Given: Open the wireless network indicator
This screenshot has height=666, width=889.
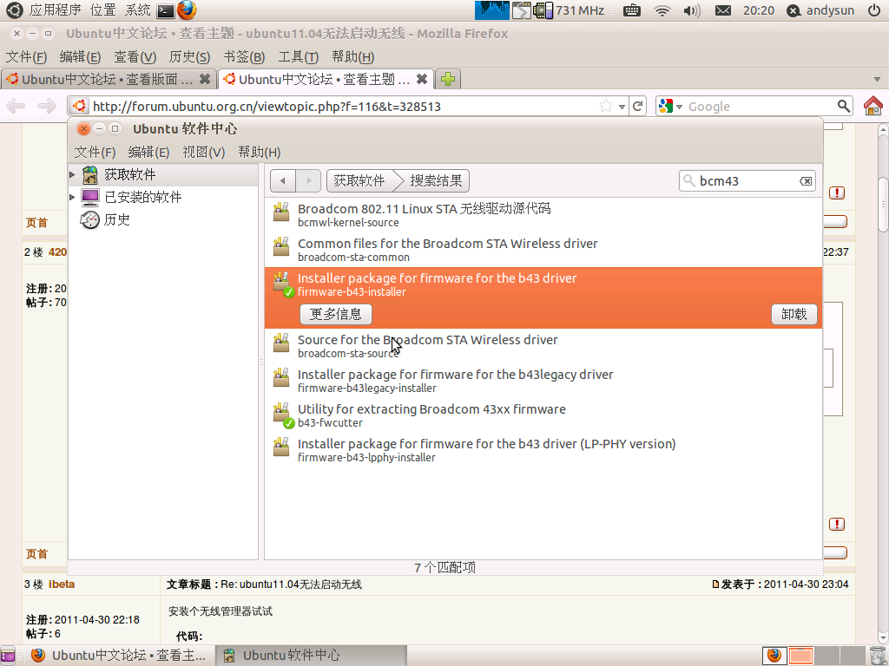Looking at the screenshot, I should [x=662, y=10].
